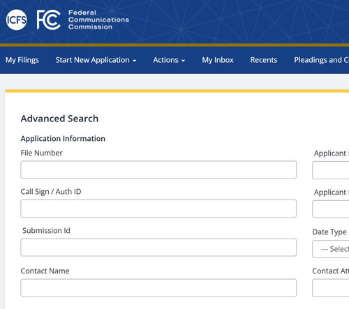Click the ICFS circular logo

click(x=17, y=20)
